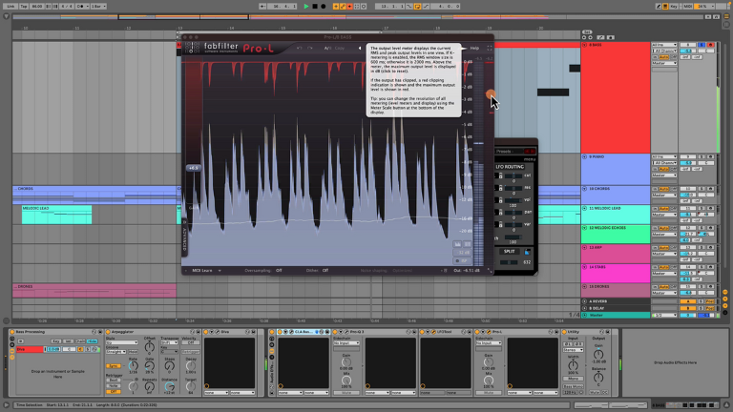Image resolution: width=733 pixels, height=412 pixels.
Task: Toggle Draw Mode pencil icon
Action: pyautogui.click(x=659, y=7)
